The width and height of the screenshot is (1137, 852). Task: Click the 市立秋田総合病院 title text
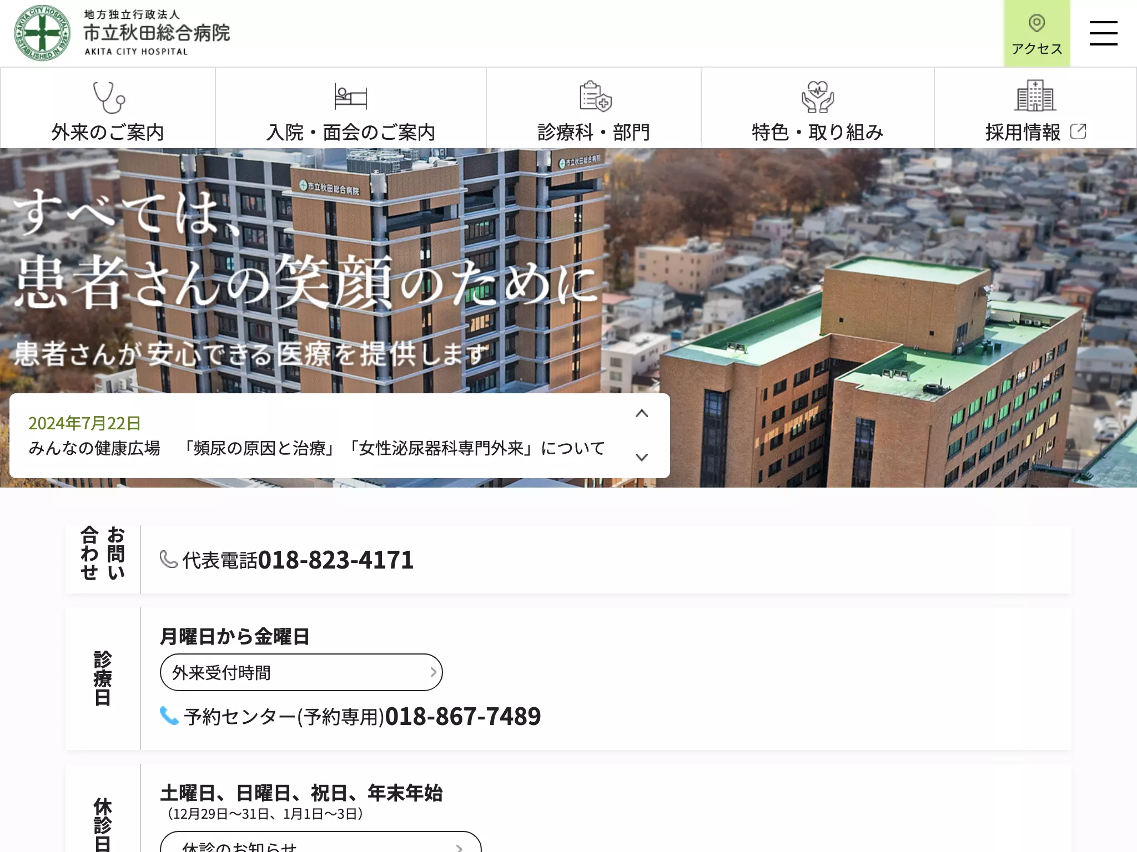click(157, 33)
